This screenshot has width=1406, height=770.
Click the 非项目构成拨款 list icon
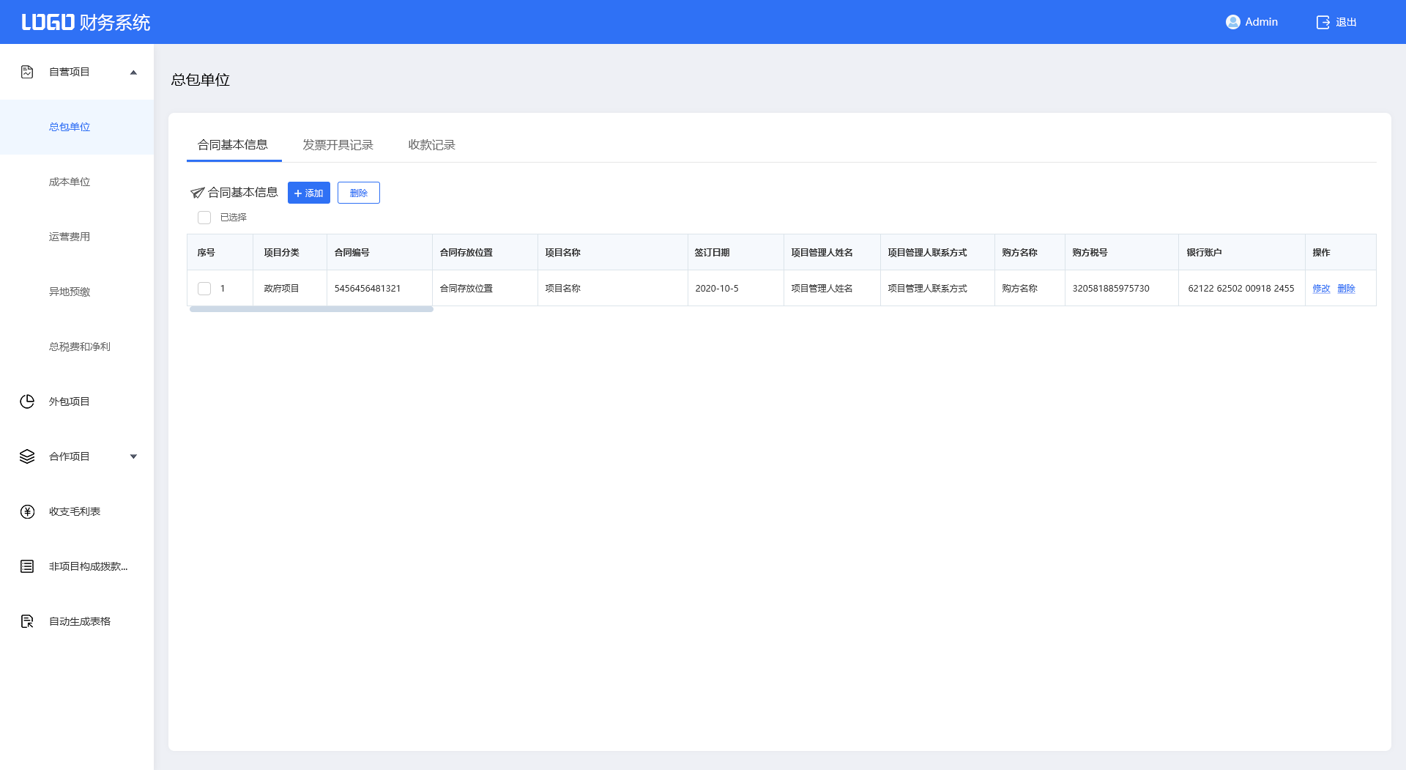point(27,566)
